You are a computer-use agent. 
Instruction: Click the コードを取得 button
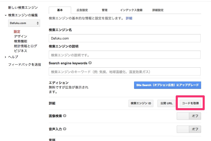[x=190, y=103]
